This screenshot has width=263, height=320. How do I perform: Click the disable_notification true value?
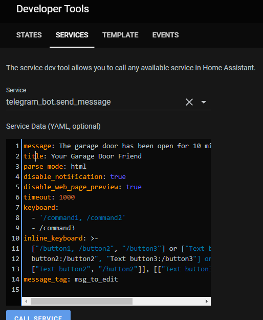click(x=118, y=177)
